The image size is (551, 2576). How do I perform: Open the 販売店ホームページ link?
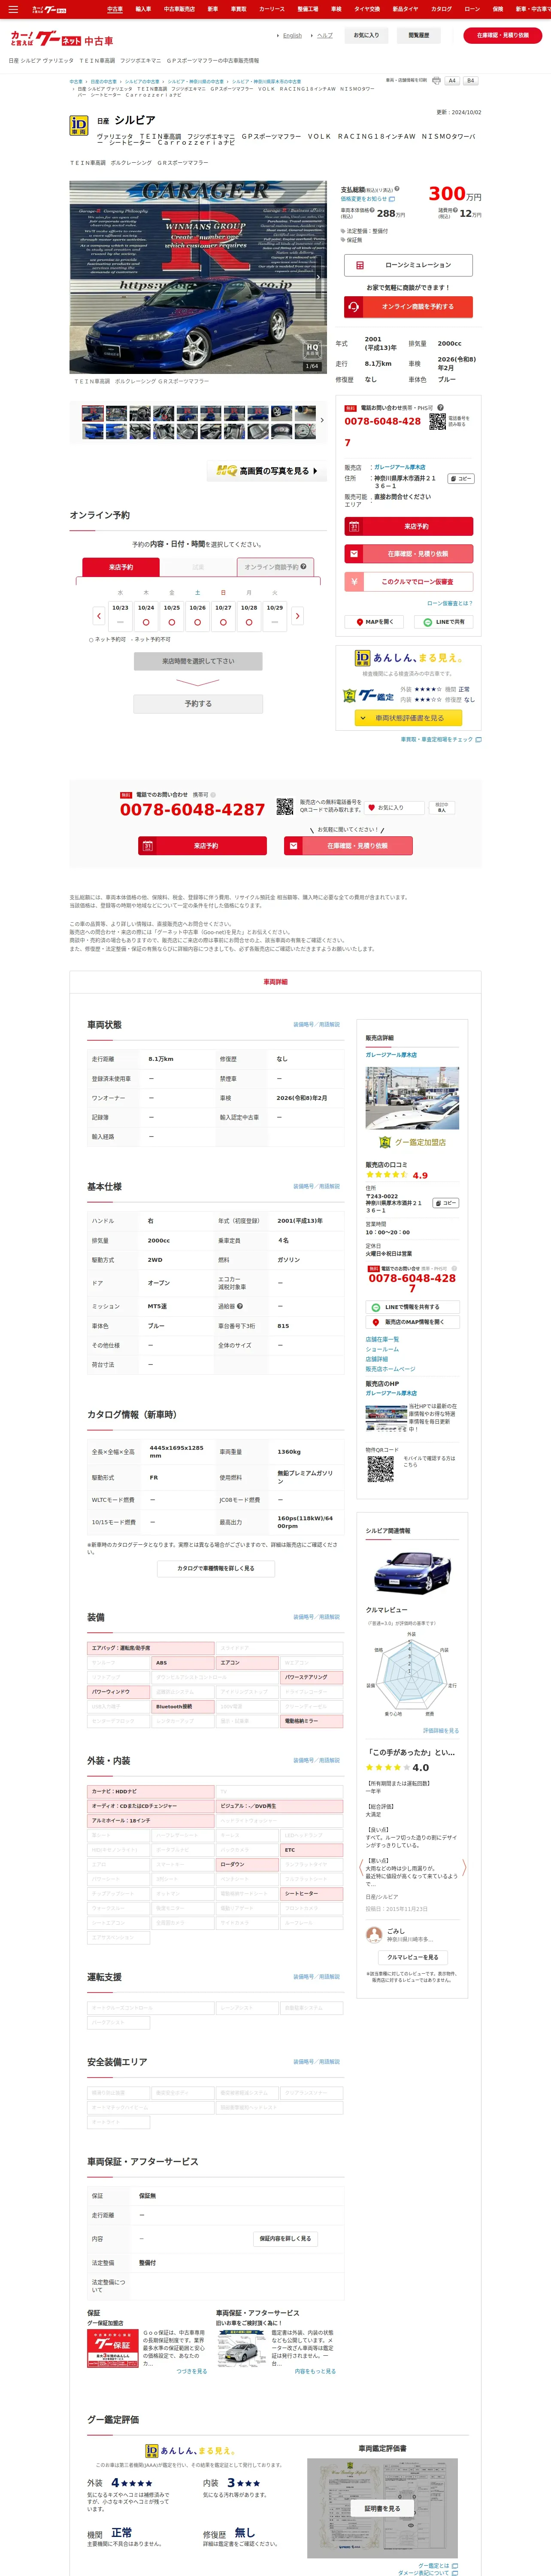click(390, 1369)
